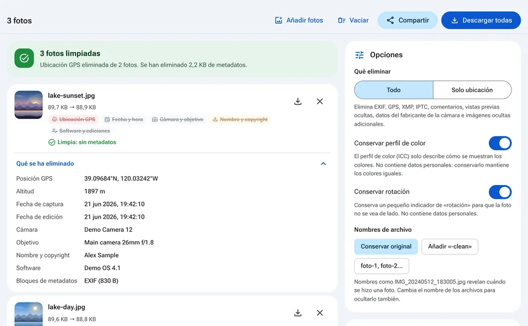Open the Compartir share button
528x326 pixels.
tap(408, 20)
